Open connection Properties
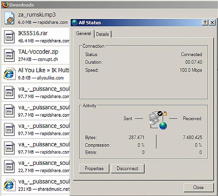218x196 pixels. tap(94, 168)
